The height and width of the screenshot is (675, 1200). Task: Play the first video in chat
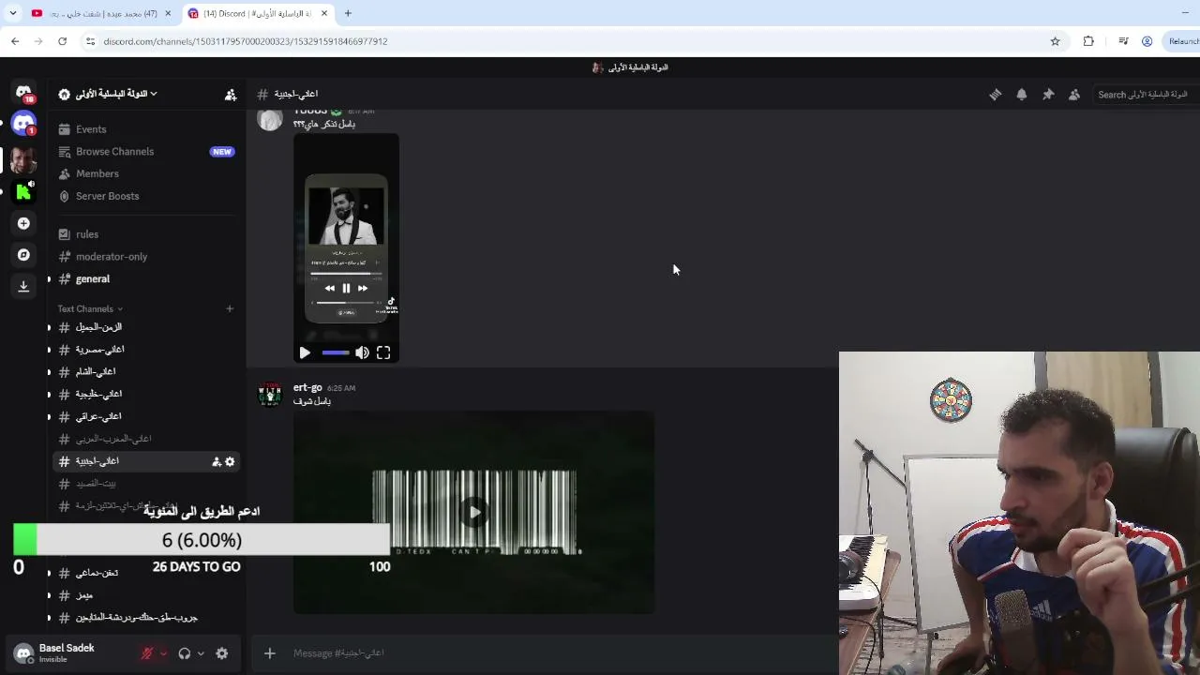click(x=305, y=352)
